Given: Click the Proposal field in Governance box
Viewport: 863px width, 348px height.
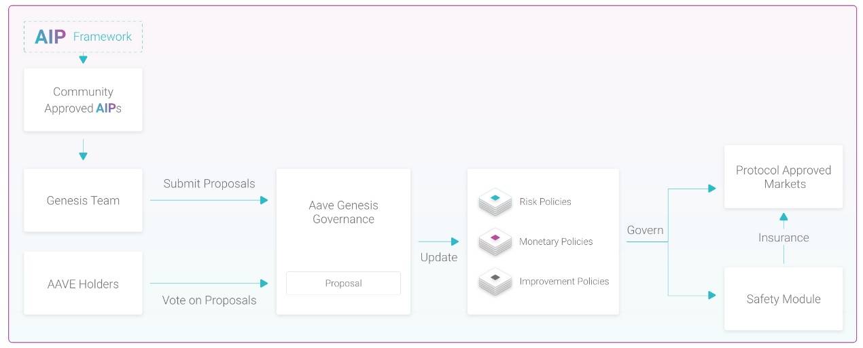Looking at the screenshot, I should click(x=343, y=284).
